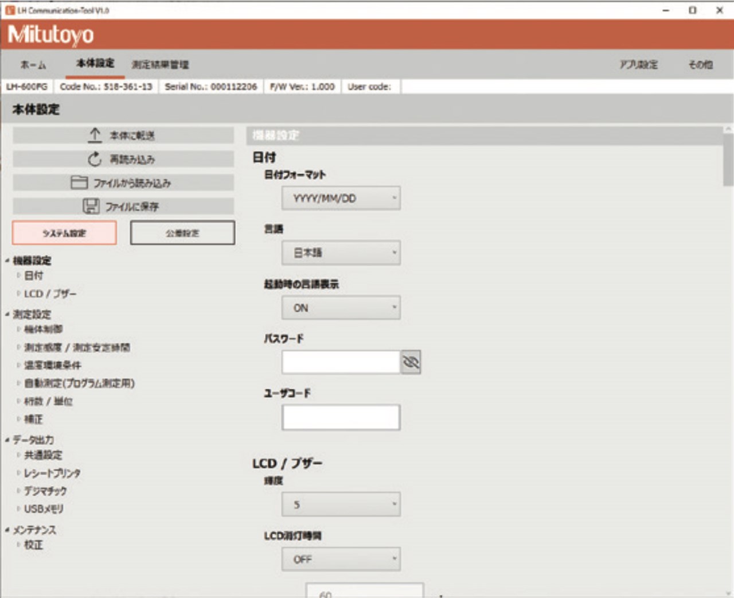Viewport: 734px width, 598px height.
Task: Switch to the 公差設定 toggle button
Action: click(182, 233)
